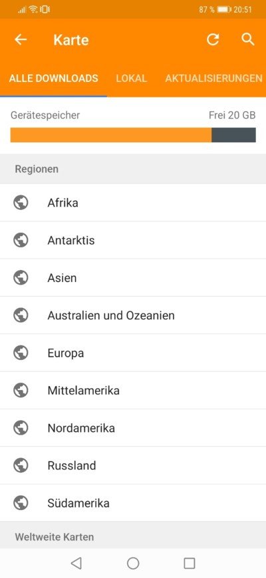Tap Android home circle button
Viewport: 266px width, 578px height.
[133, 563]
